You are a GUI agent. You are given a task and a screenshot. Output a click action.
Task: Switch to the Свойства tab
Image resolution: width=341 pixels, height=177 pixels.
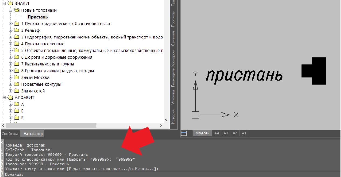coord(10,134)
